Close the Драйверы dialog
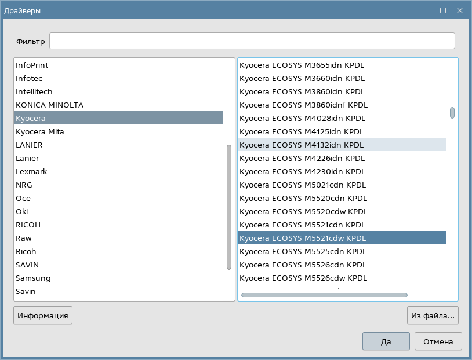 pos(460,10)
